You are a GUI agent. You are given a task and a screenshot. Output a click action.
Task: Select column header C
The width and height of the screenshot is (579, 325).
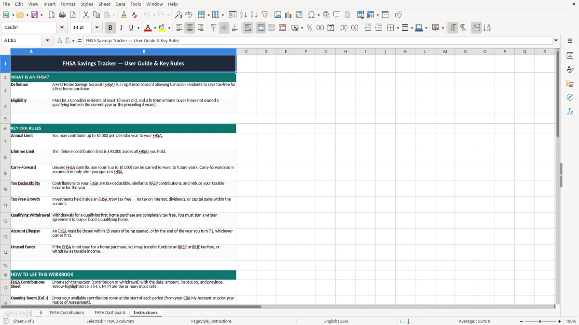pos(246,52)
